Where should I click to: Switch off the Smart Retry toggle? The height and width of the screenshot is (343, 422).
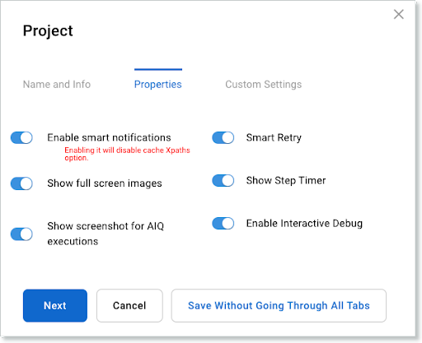pos(223,137)
